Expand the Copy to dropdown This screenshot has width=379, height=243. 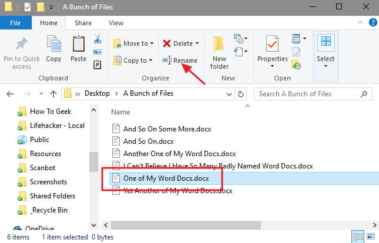pos(151,60)
